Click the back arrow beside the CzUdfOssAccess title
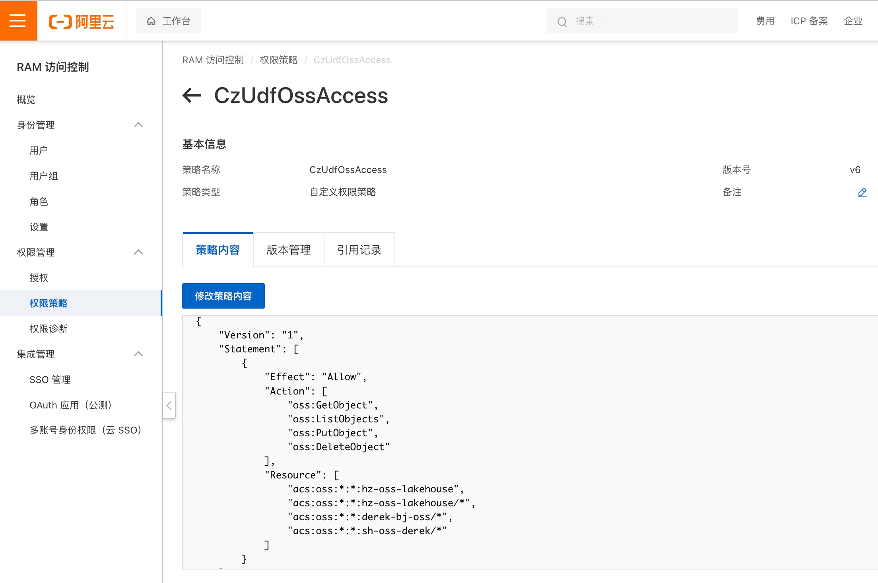 (192, 95)
